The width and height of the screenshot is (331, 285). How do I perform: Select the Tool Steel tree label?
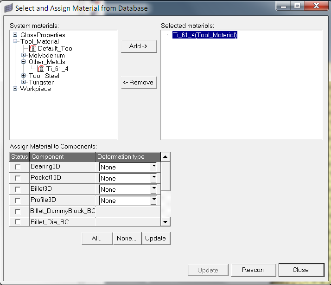pyautogui.click(x=44, y=76)
